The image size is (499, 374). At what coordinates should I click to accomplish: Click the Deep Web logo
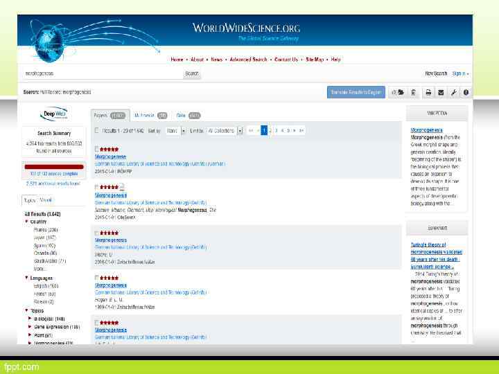click(x=54, y=114)
